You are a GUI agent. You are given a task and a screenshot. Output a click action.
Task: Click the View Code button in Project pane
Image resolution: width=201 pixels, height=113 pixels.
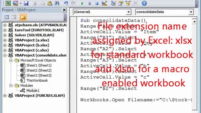pyautogui.click(x=7, y=17)
